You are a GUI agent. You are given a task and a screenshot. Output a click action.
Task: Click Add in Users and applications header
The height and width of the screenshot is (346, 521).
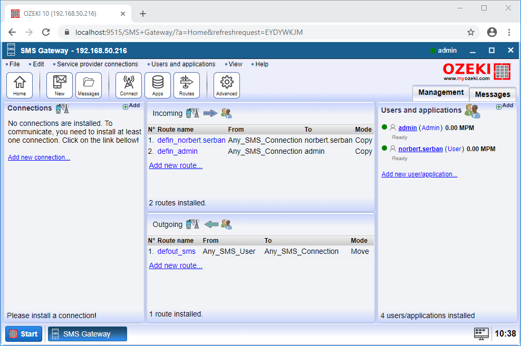505,106
